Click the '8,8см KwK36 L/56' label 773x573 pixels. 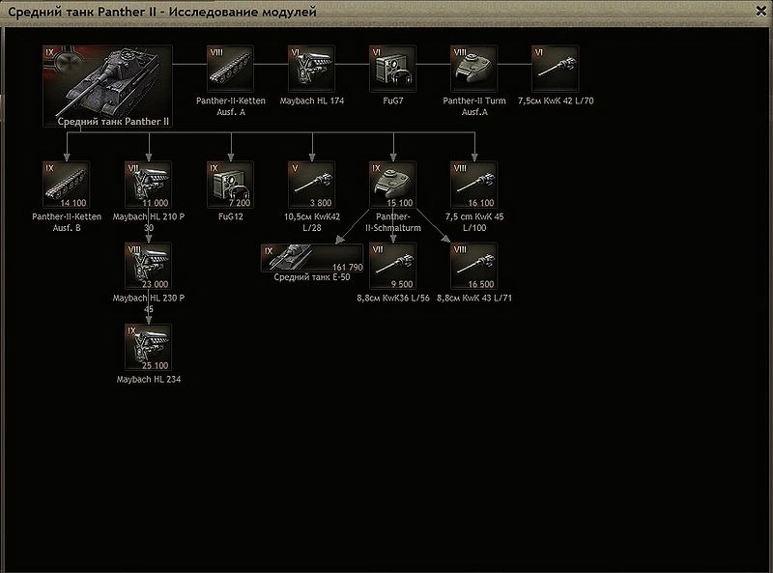(x=393, y=298)
